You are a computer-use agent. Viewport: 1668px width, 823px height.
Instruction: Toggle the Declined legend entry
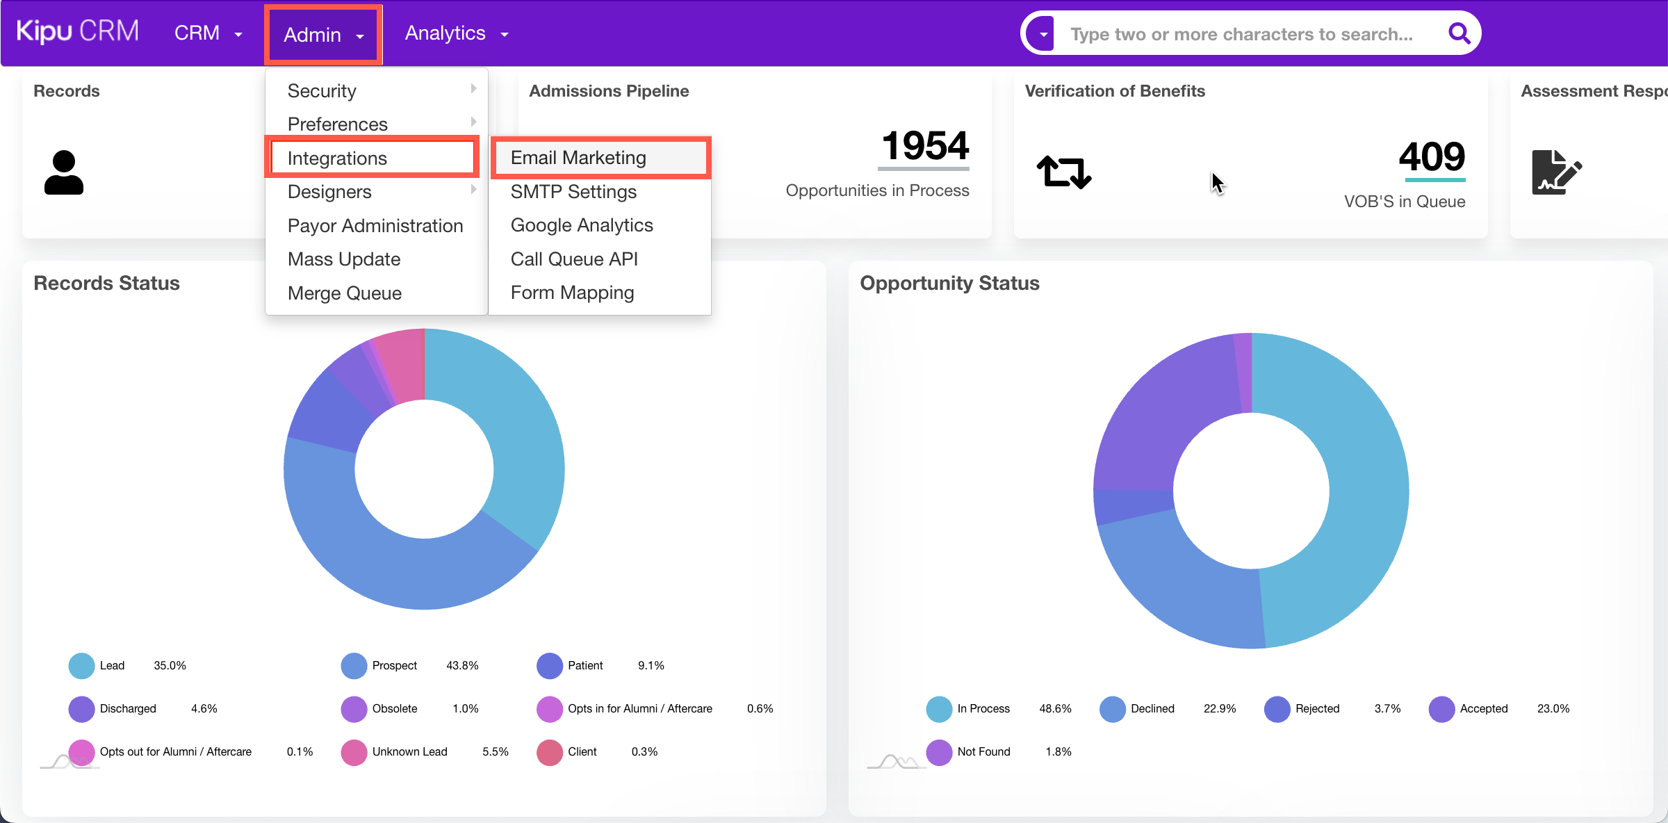pyautogui.click(x=1152, y=708)
